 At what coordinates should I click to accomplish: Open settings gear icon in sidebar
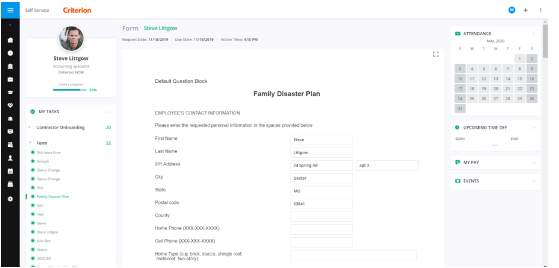click(10, 199)
